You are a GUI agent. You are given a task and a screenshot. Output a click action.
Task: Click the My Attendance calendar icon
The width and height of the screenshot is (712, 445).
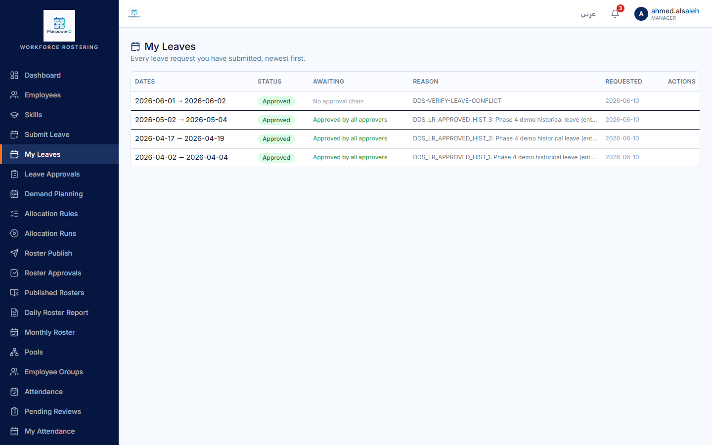[x=14, y=431]
